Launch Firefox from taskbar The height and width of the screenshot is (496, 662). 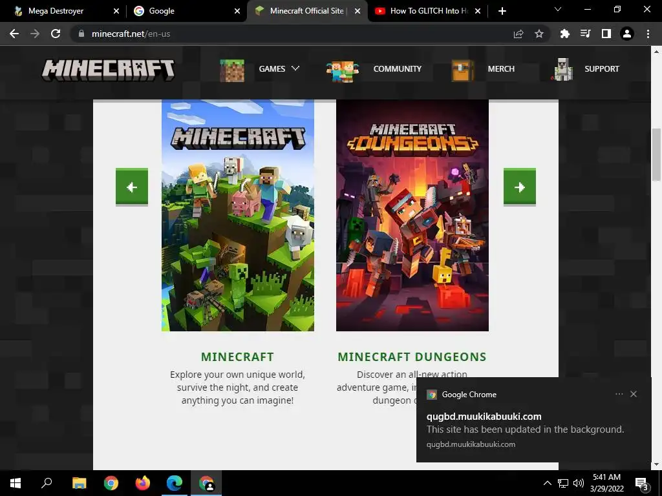(143, 483)
